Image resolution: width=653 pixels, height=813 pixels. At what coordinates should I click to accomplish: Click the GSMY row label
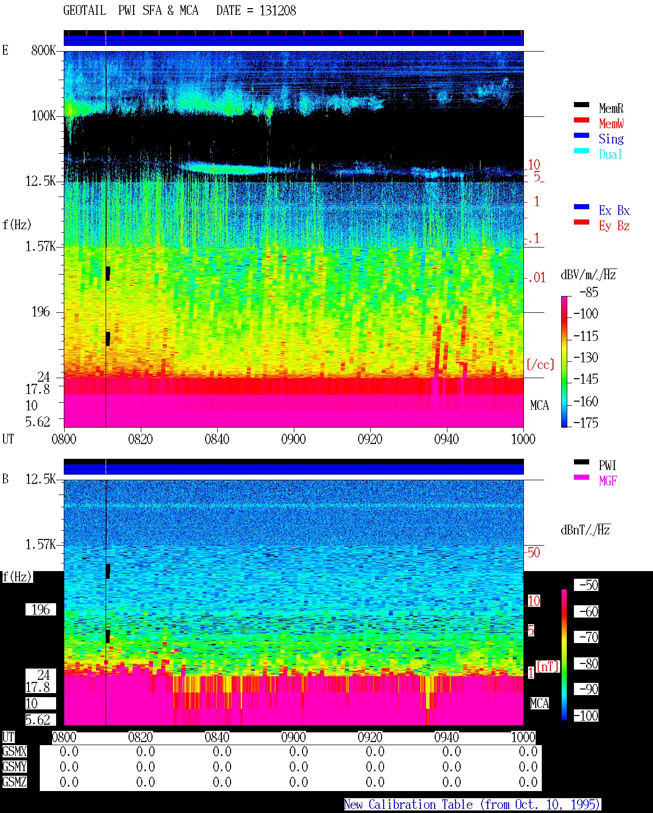14,767
